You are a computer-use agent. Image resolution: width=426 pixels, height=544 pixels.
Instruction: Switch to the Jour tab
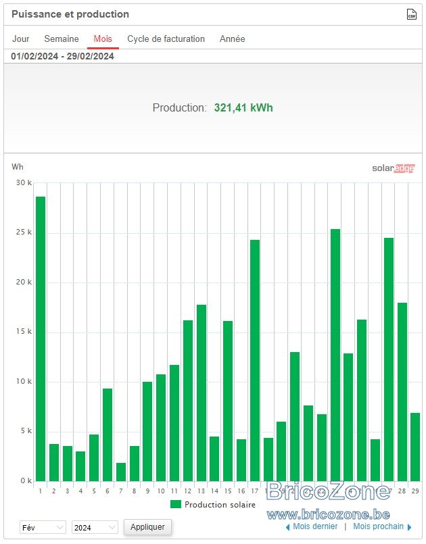[x=21, y=39]
